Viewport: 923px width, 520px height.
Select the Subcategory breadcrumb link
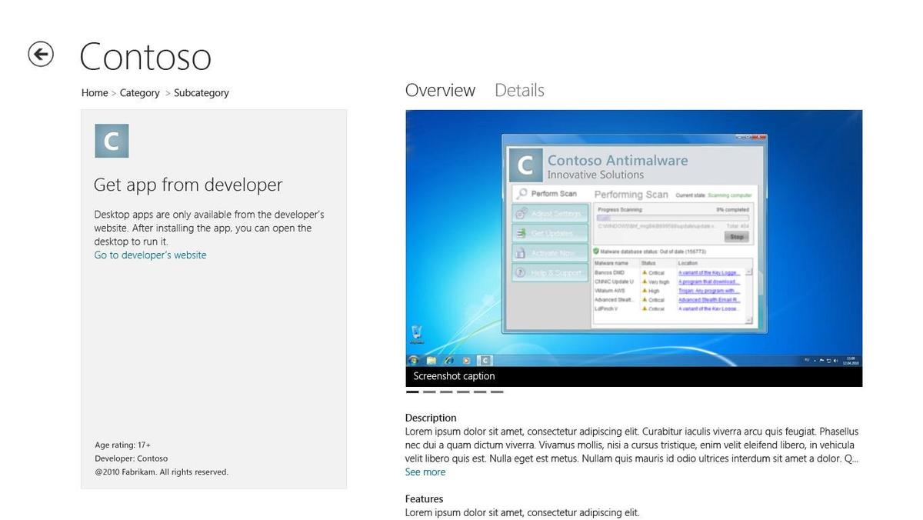pos(202,93)
